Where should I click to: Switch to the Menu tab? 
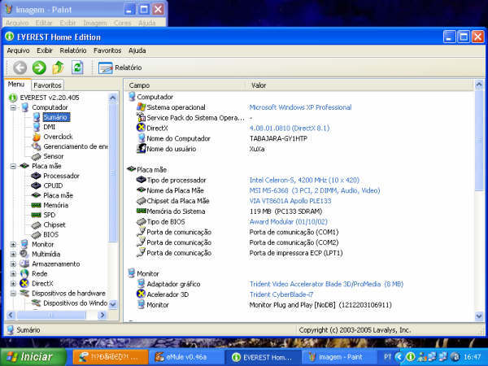(x=16, y=85)
